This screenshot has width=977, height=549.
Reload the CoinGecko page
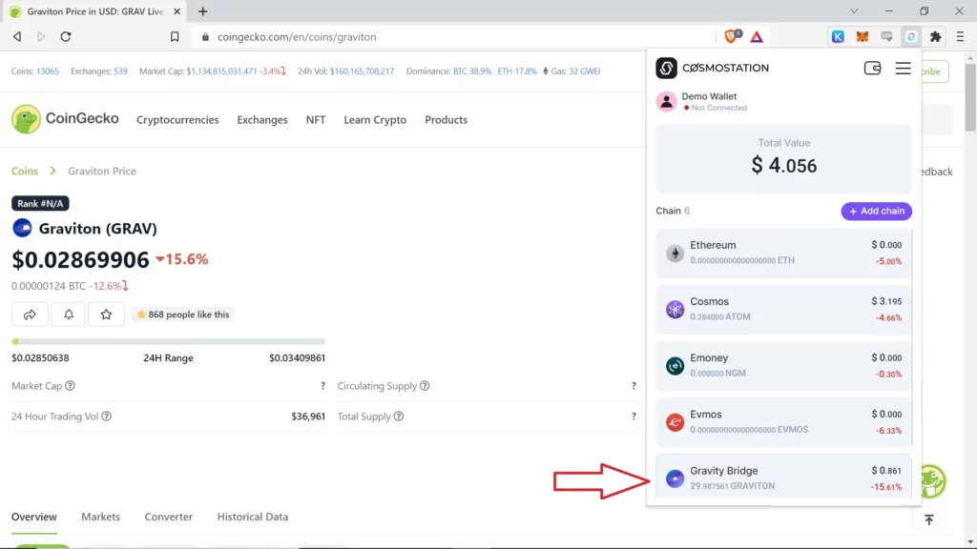coord(66,37)
